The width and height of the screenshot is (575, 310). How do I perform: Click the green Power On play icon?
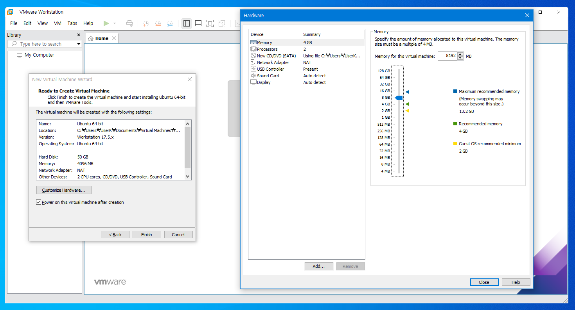click(106, 23)
